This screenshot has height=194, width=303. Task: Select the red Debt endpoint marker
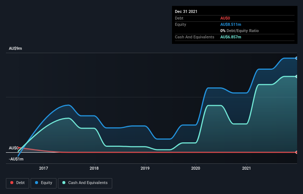tap(297, 152)
